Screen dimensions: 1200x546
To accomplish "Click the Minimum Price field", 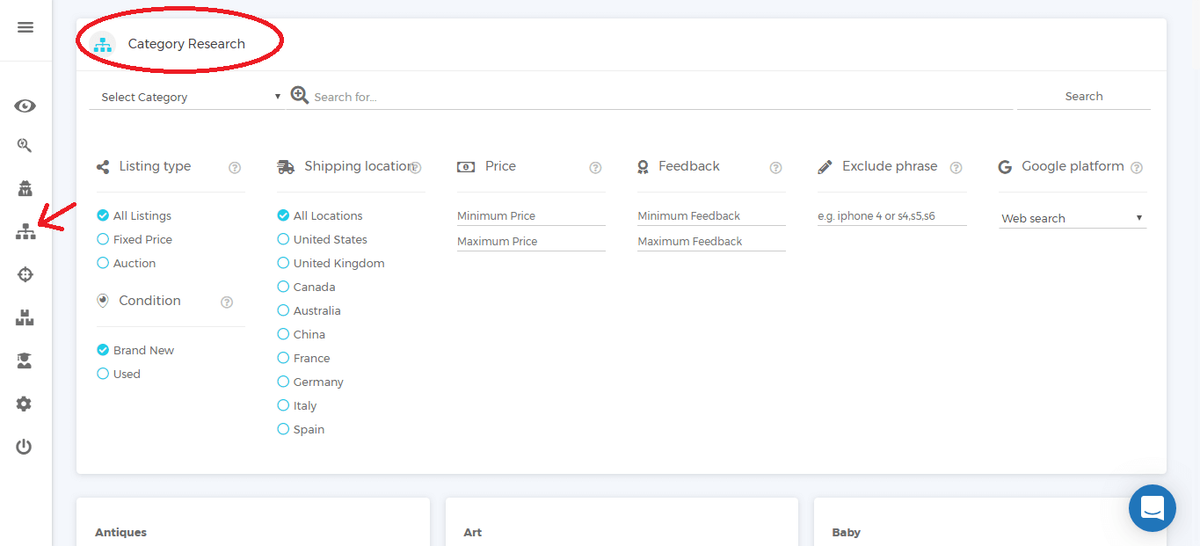I will pyautogui.click(x=530, y=215).
